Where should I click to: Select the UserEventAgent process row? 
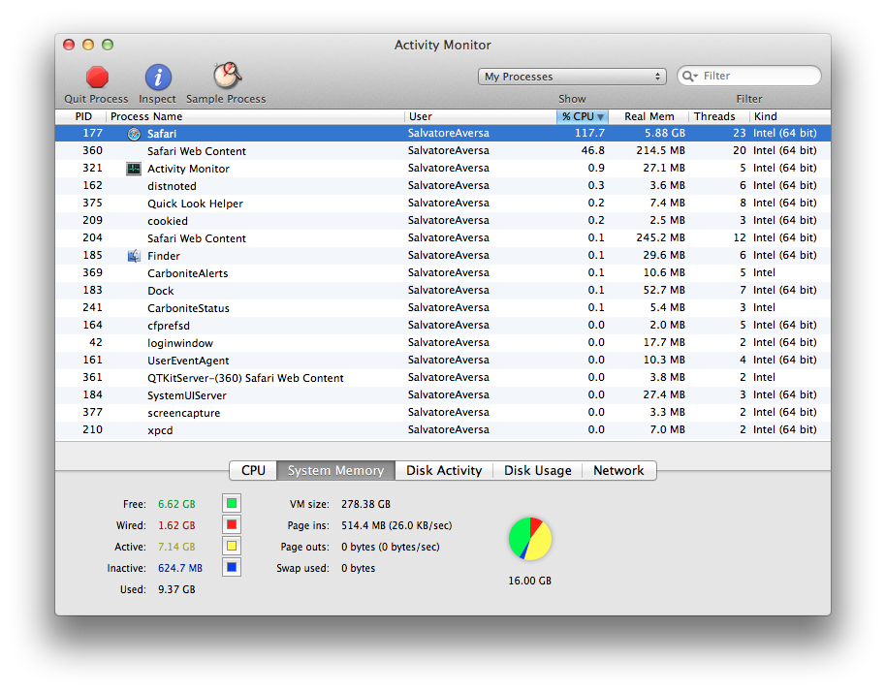(x=443, y=361)
